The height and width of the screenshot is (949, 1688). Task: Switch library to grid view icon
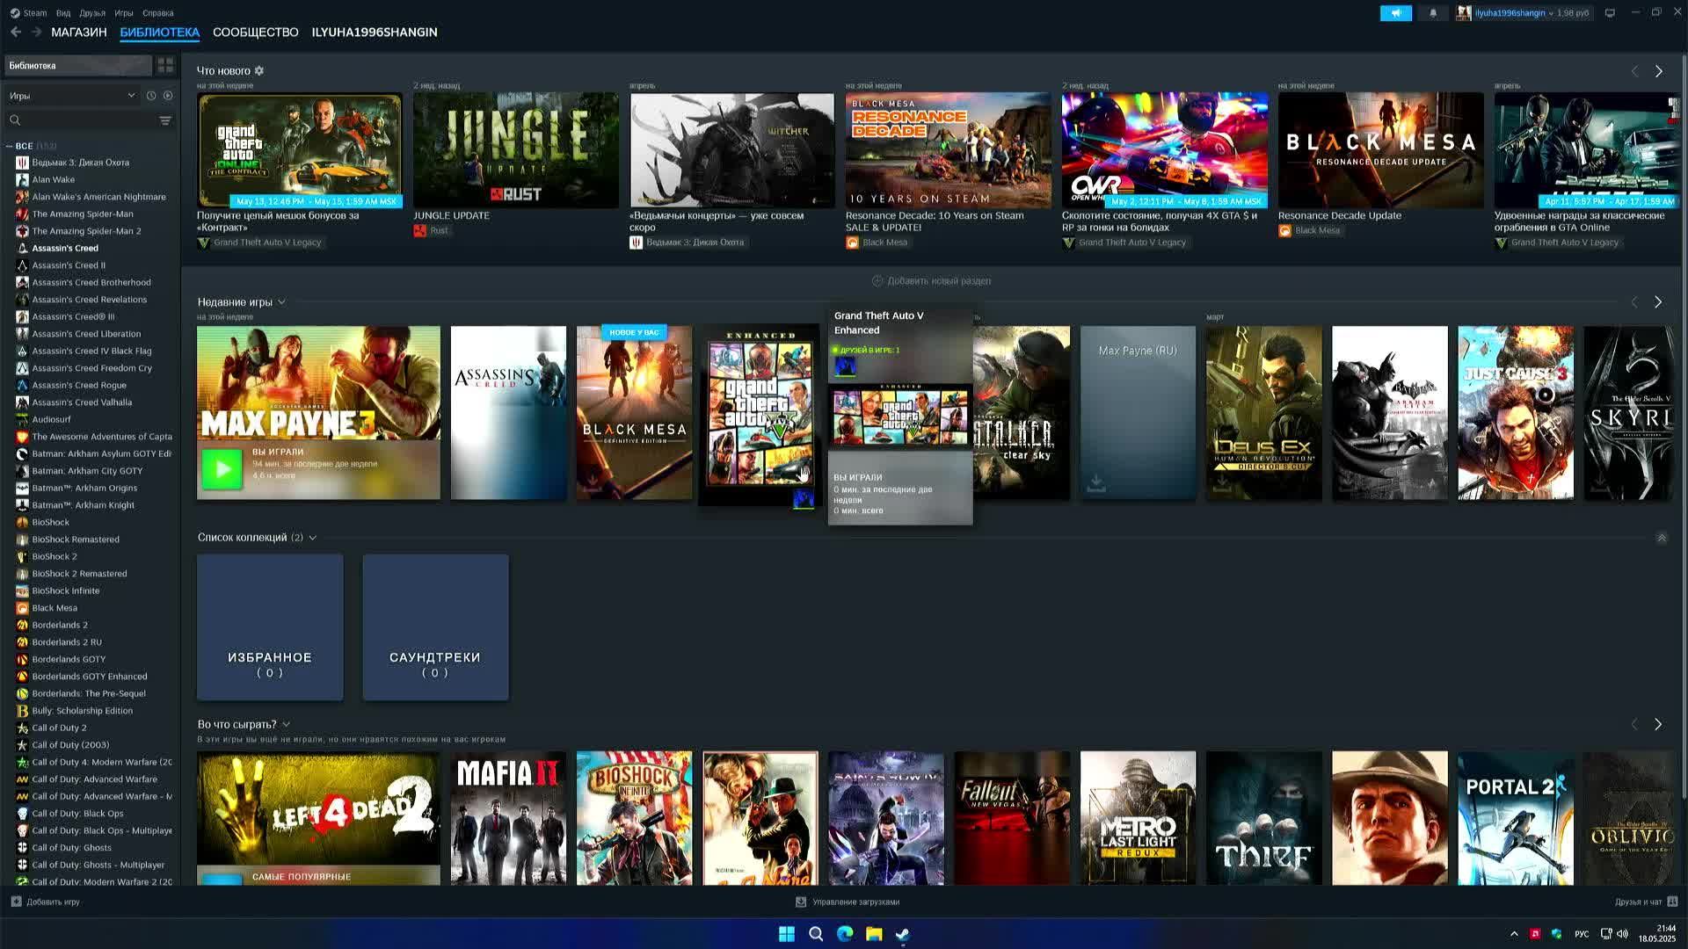click(x=165, y=66)
